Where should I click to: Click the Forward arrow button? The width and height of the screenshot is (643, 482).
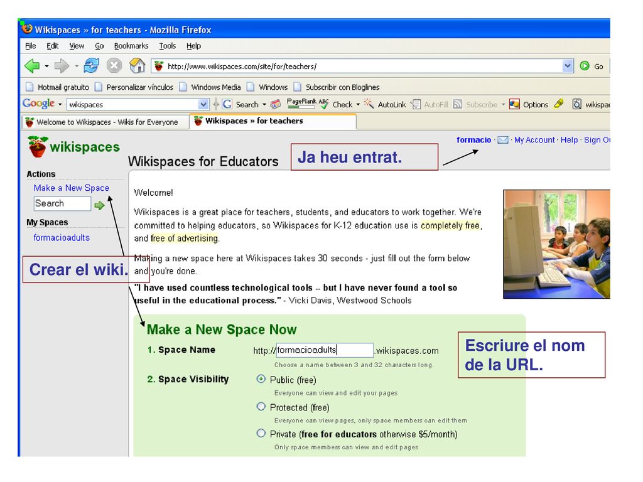62,65
